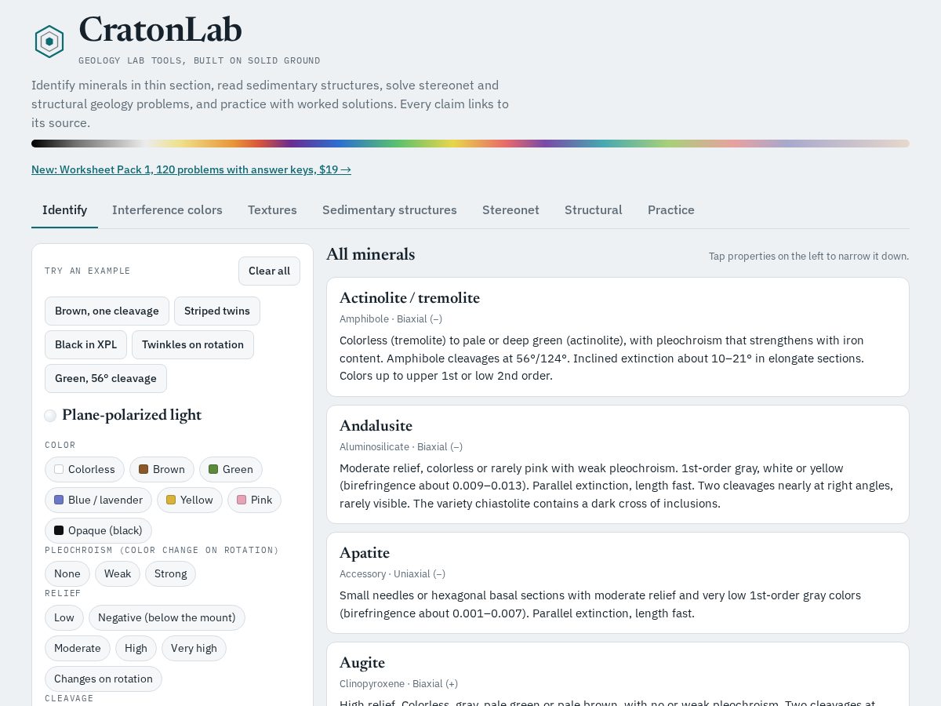Screen dimensions: 941x706
Task: Select Moderate relief
Action: (x=78, y=648)
